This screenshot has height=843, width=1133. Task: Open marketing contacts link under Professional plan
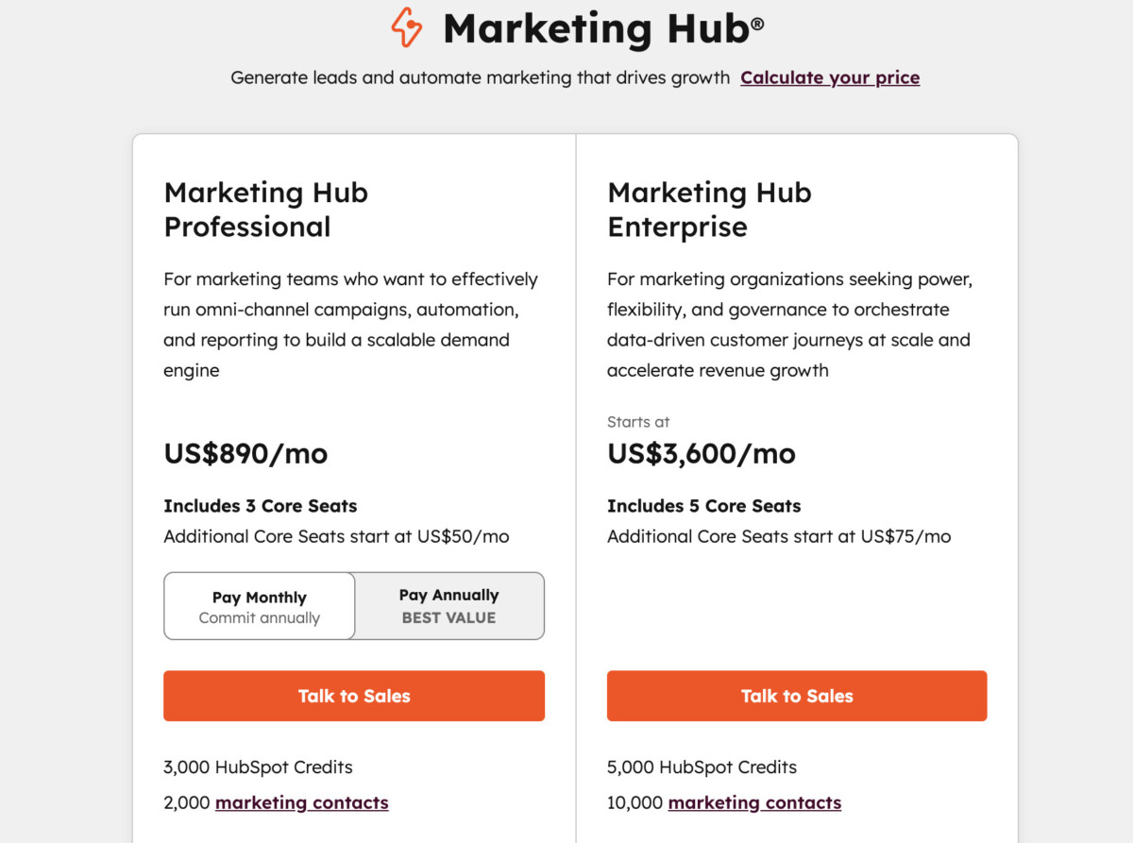coord(301,802)
